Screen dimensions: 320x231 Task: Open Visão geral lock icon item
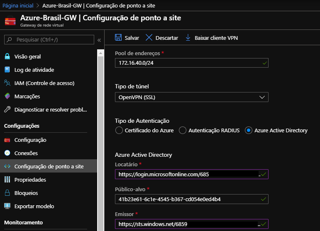coord(7,56)
